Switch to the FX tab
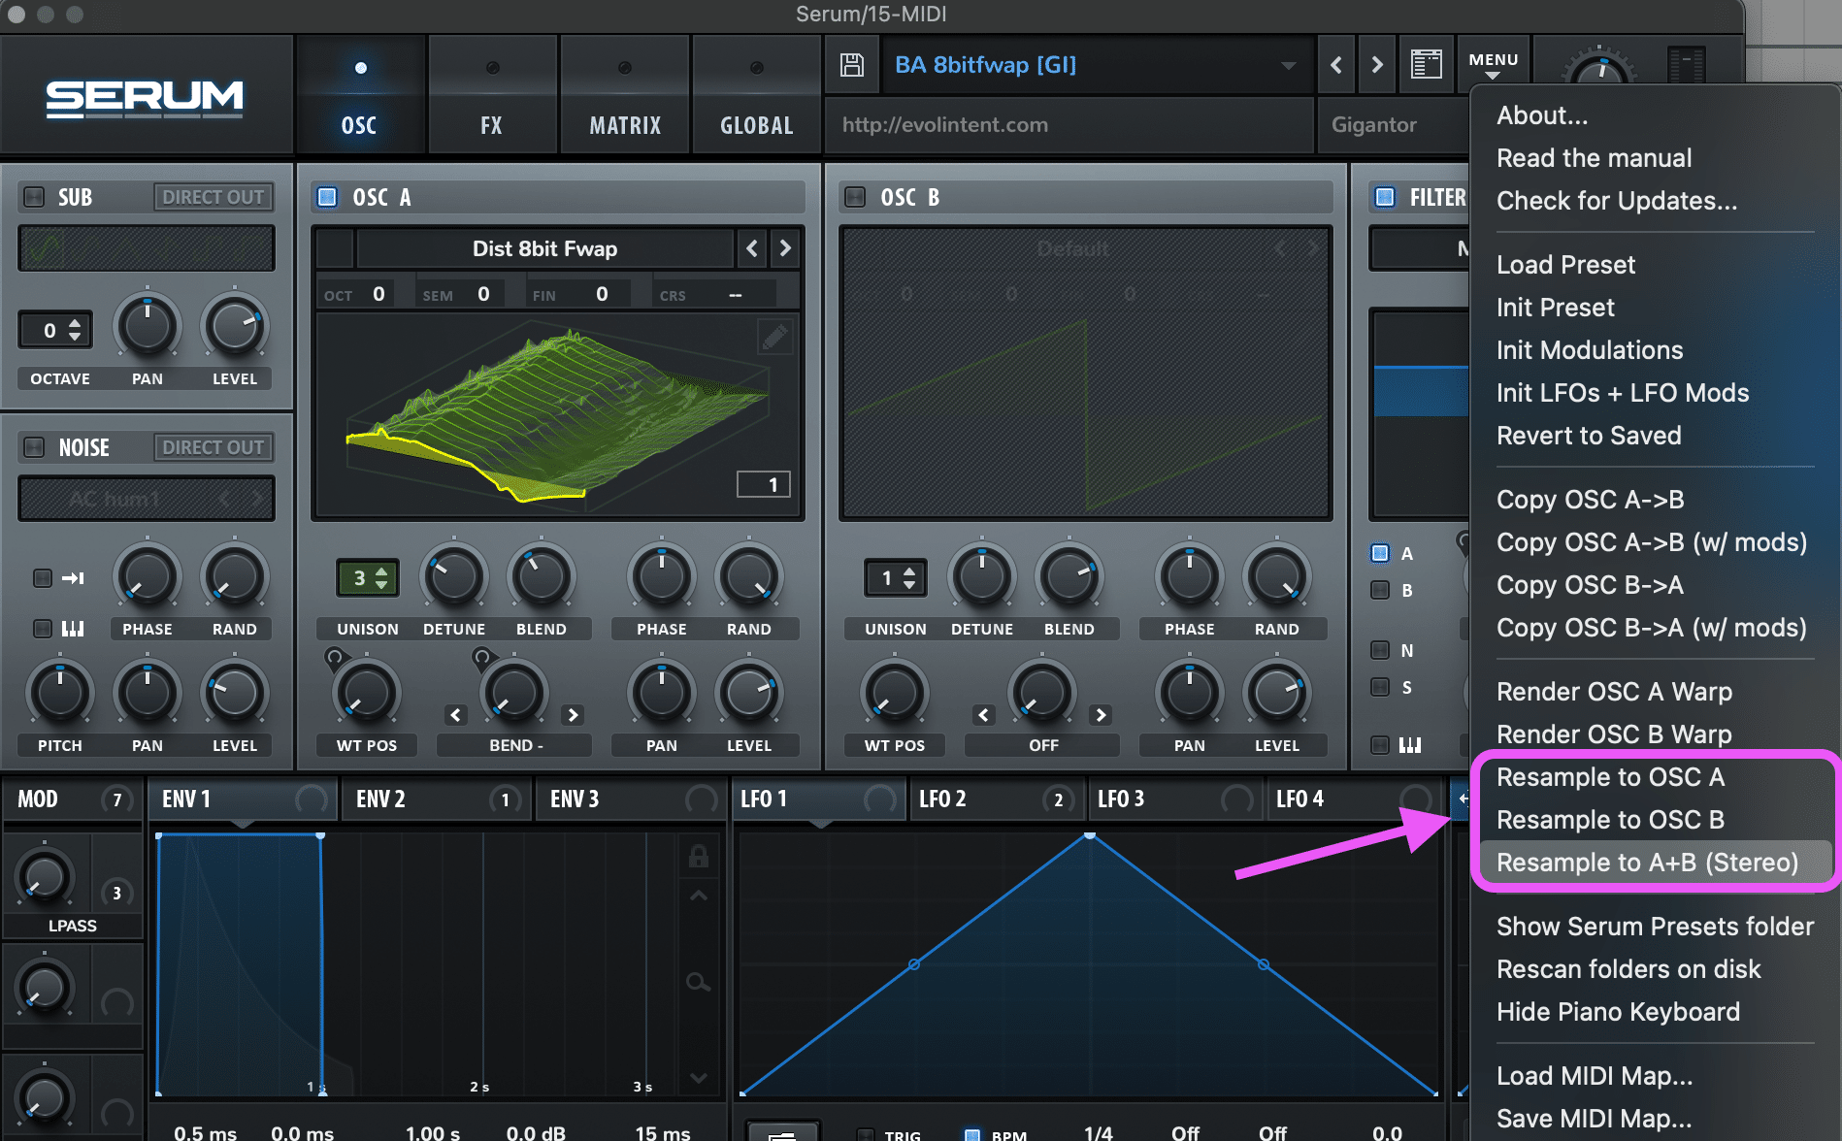Image resolution: width=1842 pixels, height=1141 pixels. [x=491, y=95]
